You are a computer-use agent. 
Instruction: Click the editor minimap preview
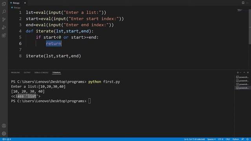[240, 10]
